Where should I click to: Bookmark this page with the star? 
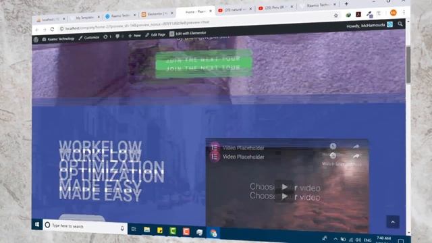click(x=336, y=16)
